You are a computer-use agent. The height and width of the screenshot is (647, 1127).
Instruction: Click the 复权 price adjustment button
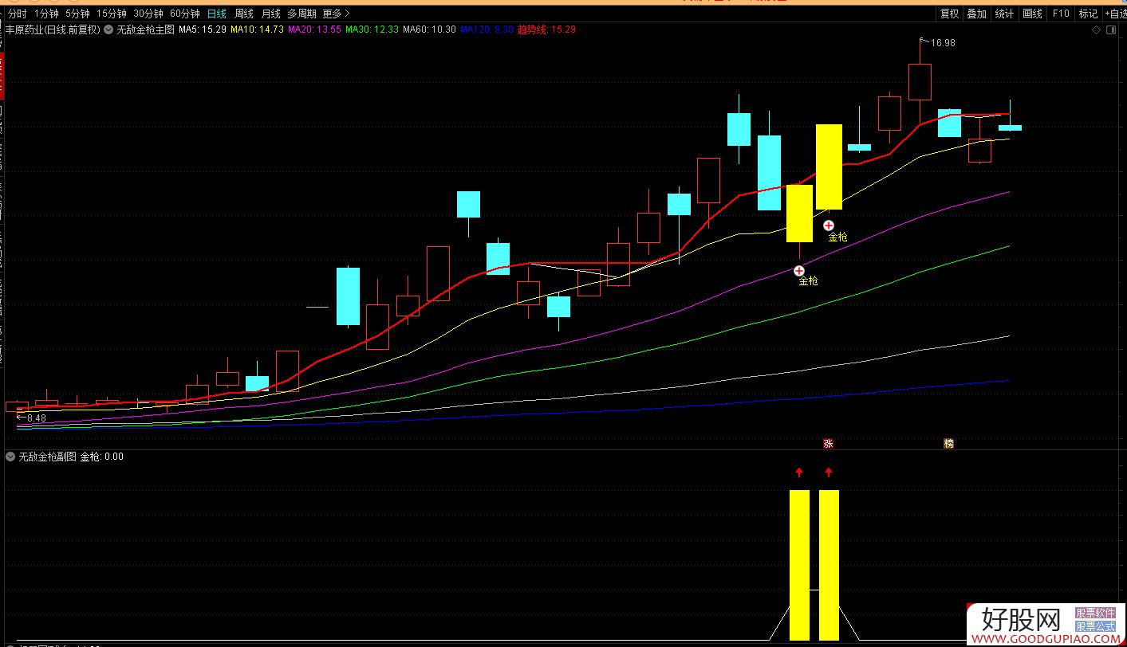click(x=949, y=14)
